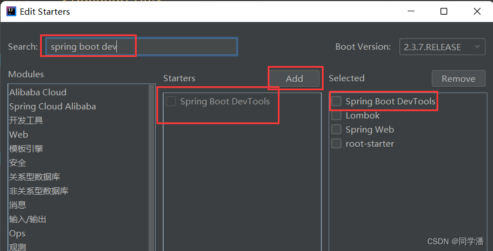Select the Ops module
493x251 pixels.
pyautogui.click(x=17, y=234)
